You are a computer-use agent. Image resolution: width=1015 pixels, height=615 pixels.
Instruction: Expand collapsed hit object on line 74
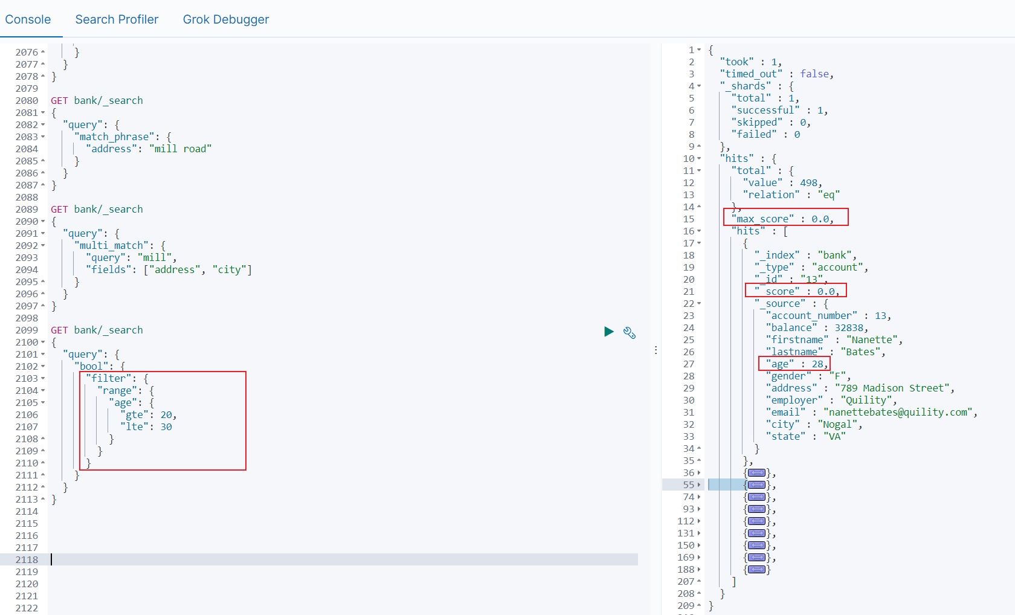pos(756,497)
